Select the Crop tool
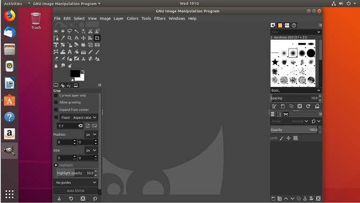This screenshot has width=360, height=203. [x=97, y=38]
